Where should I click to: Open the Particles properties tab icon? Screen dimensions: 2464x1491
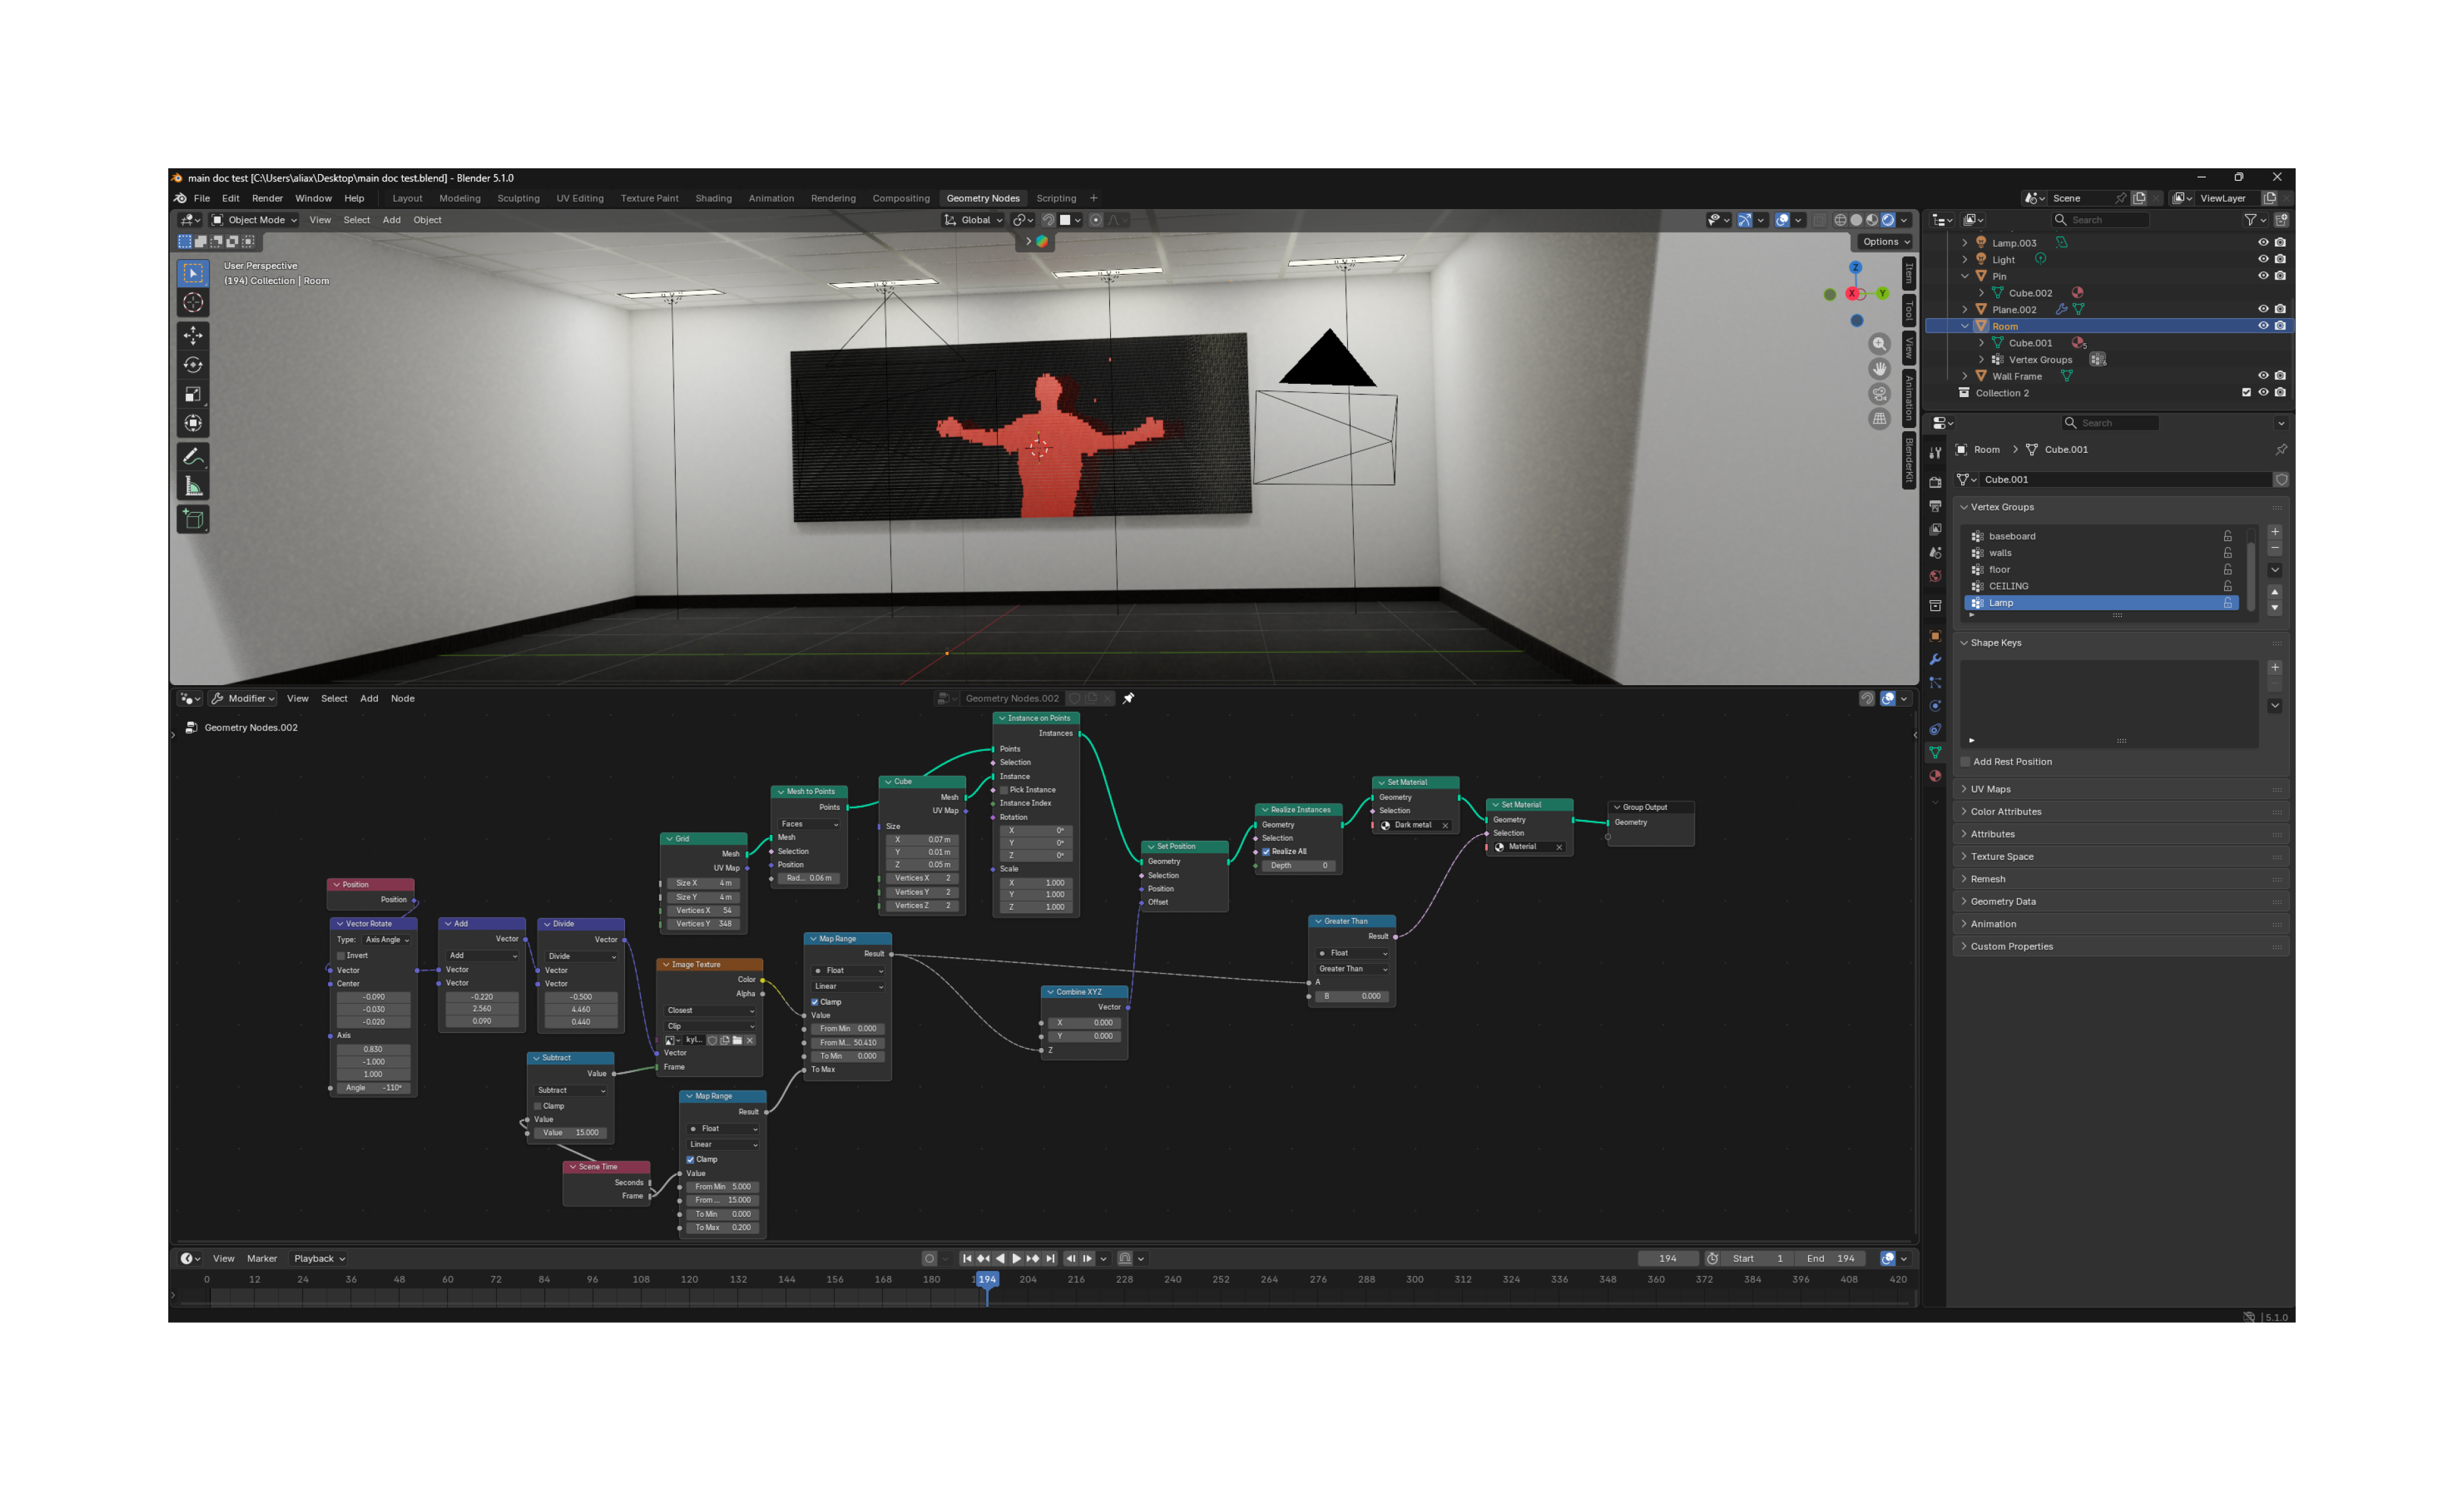coord(1935,683)
